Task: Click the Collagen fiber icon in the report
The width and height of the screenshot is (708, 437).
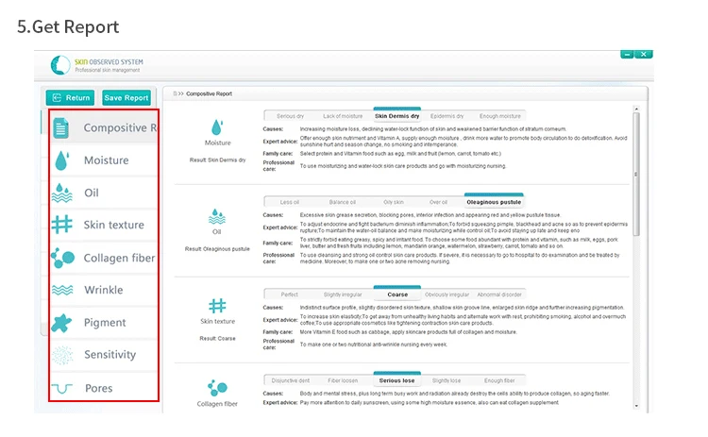Action: pos(217,387)
